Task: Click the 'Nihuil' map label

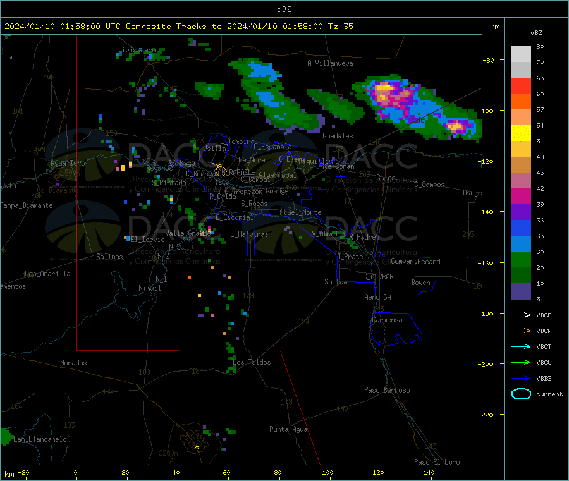Action: (149, 288)
